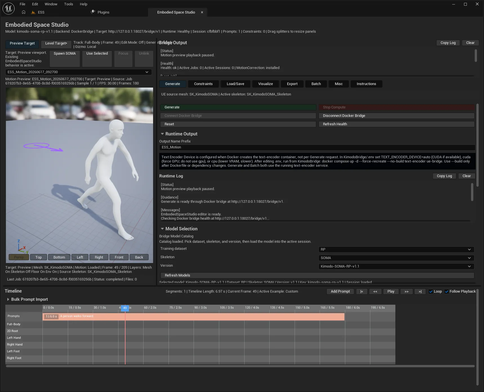Click the purple root direction arrow gizmo

point(43,147)
